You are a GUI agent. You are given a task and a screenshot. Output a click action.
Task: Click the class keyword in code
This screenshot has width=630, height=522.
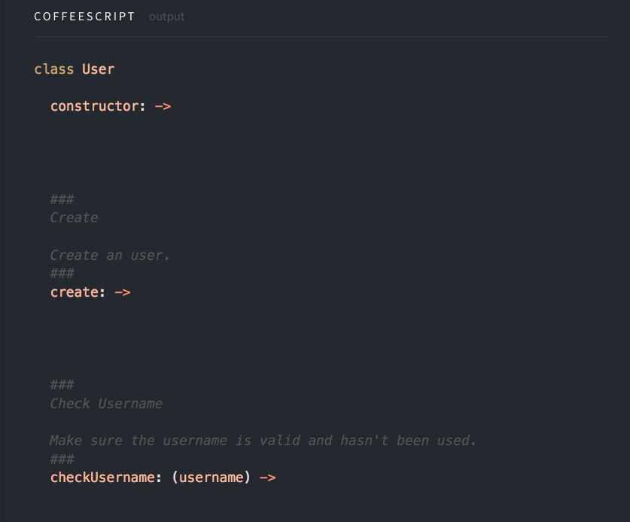(x=54, y=69)
